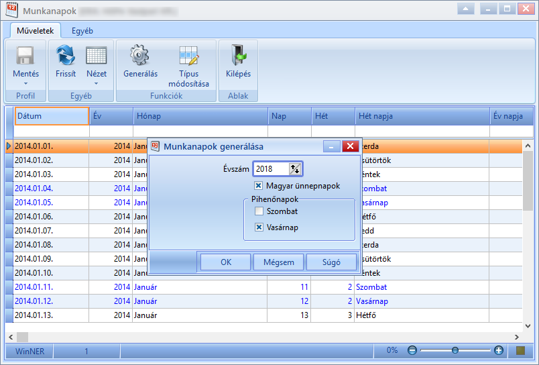The width and height of the screenshot is (539, 365).
Task: Sort by the Év column header
Action: [x=111, y=116]
